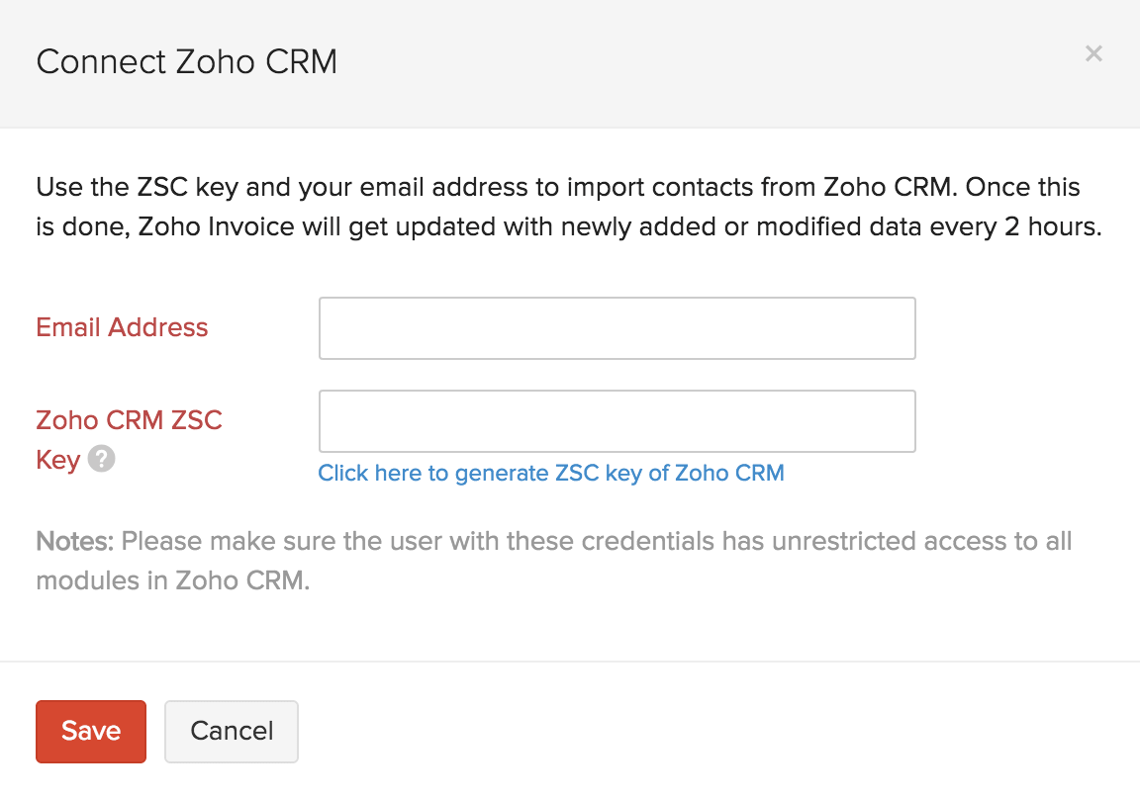Screen dimensions: 1140x799
Task: Close the Connect Zoho CRM dialog
Action: pyautogui.click(x=1093, y=53)
